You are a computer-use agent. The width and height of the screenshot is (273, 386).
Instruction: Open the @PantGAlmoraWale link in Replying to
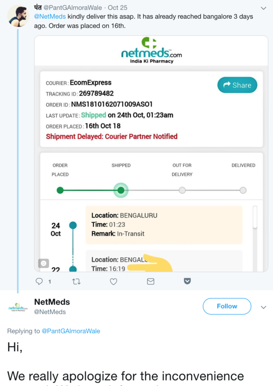pos(71,331)
